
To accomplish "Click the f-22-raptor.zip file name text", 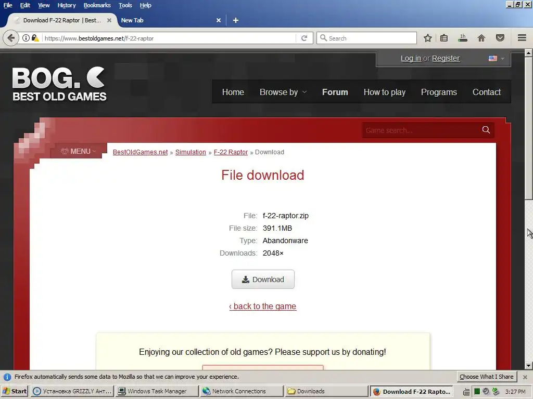I will pos(286,216).
